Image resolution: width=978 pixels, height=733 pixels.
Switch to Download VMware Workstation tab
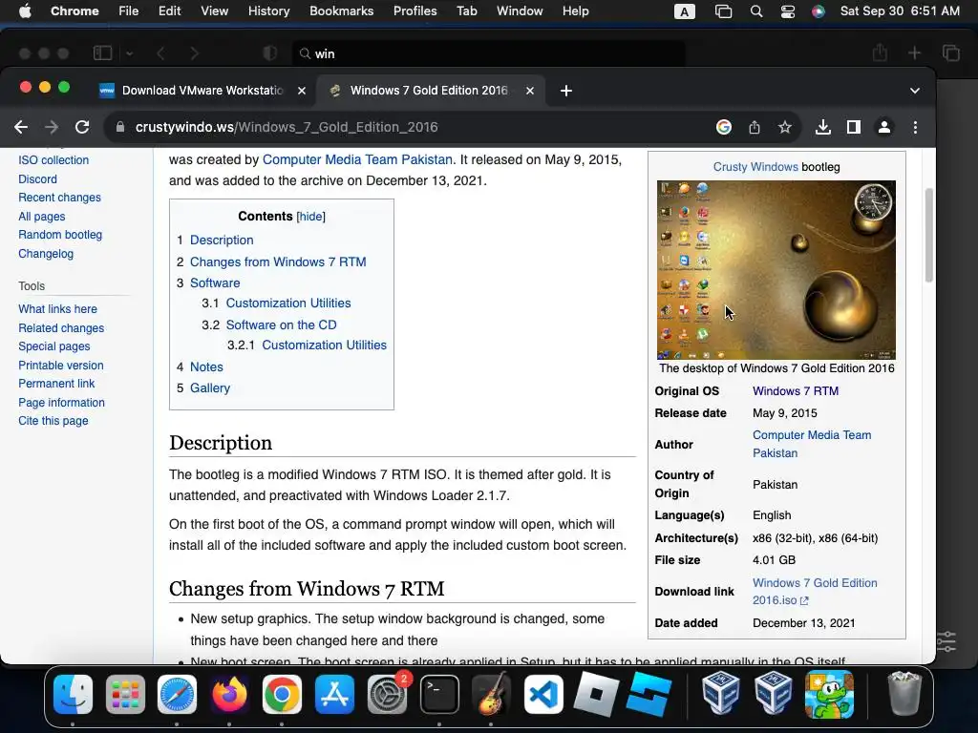pos(202,91)
